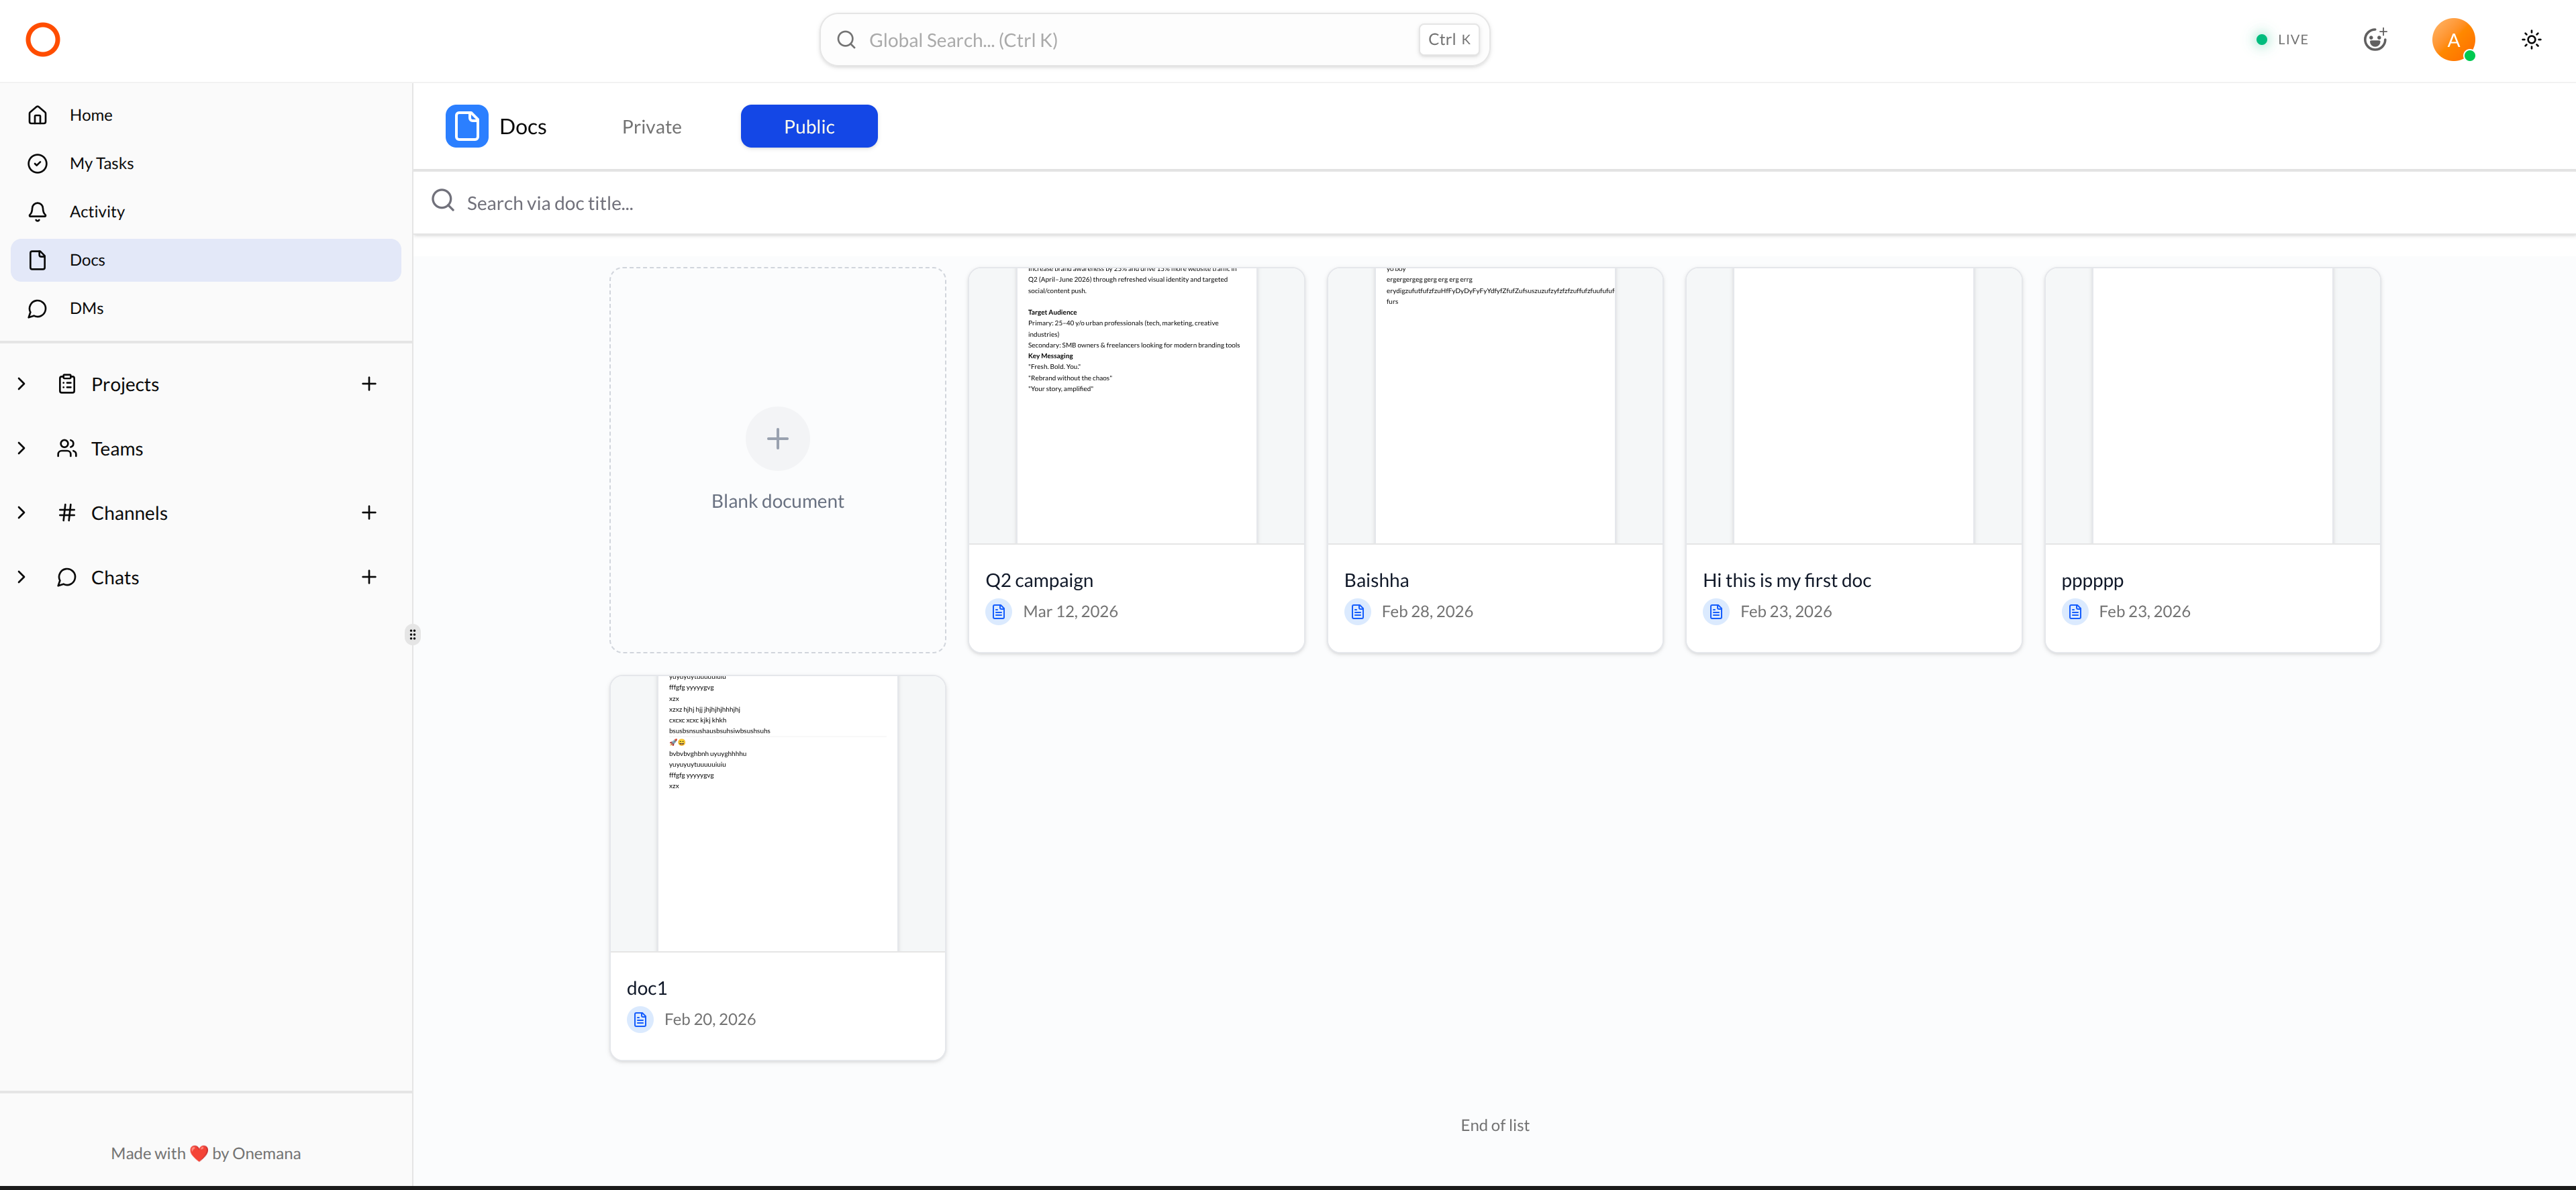Click the search magnifier in doc search bar
This screenshot has width=2576, height=1190.
[x=443, y=202]
